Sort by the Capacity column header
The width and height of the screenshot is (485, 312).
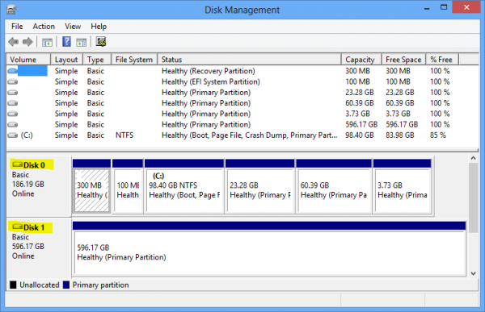(x=361, y=59)
